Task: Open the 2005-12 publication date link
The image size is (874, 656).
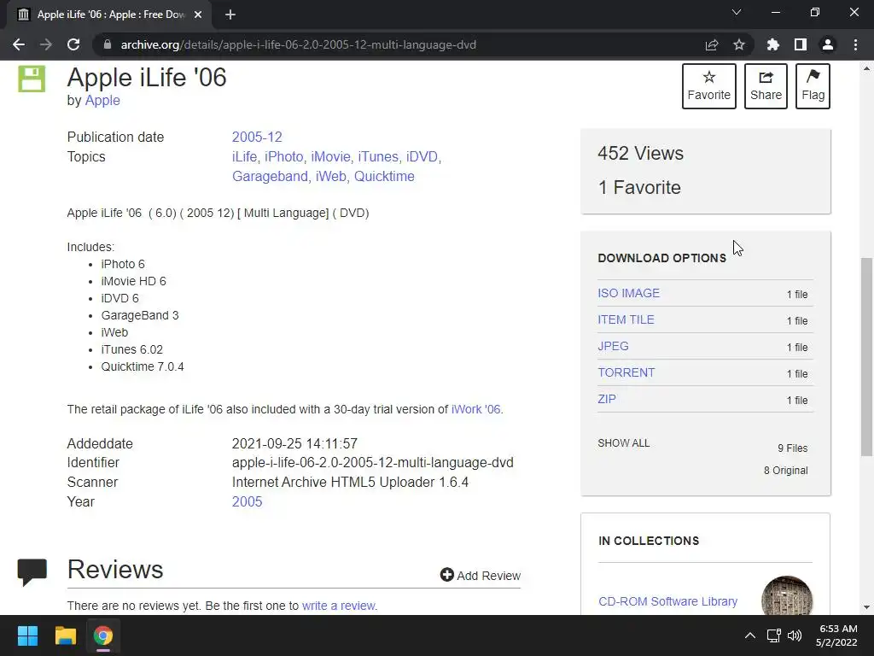Action: [257, 138]
